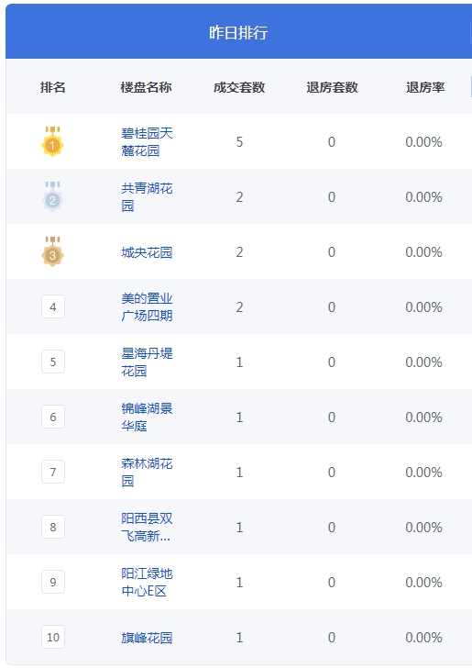Screen dimensions: 472x668
Task: Click the rank 5 number badge
Action: (x=53, y=362)
